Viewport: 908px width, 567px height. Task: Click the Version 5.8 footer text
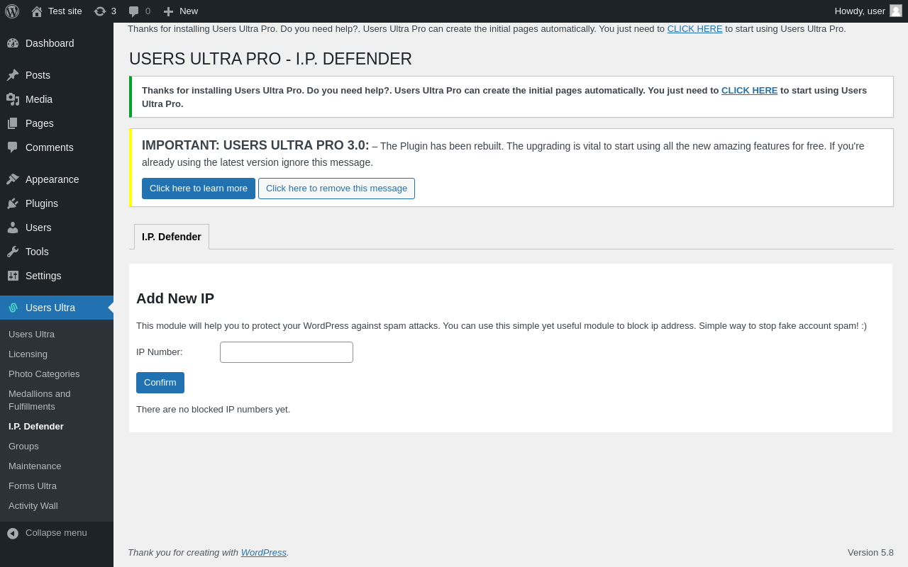coord(870,553)
